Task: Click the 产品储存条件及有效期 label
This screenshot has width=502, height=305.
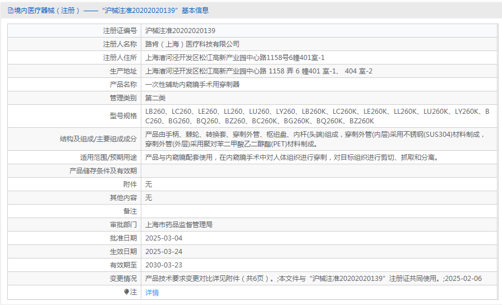Action: coord(103,171)
